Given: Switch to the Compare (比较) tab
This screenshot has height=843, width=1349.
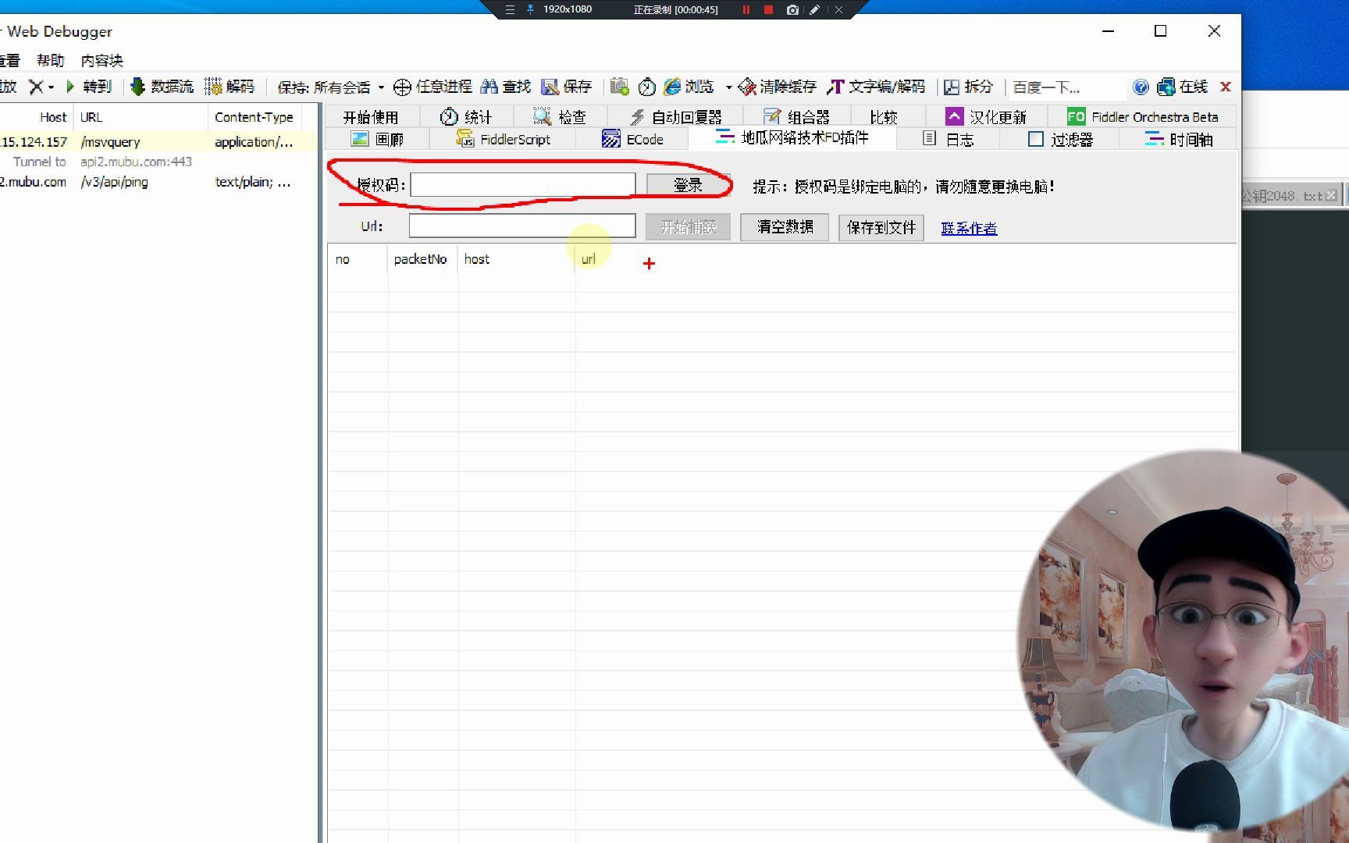Looking at the screenshot, I should [884, 117].
